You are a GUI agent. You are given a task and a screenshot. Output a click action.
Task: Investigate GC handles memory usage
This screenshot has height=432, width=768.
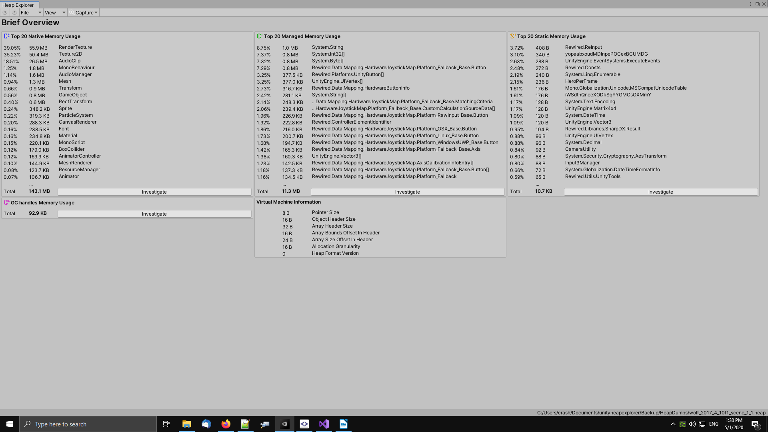154,214
